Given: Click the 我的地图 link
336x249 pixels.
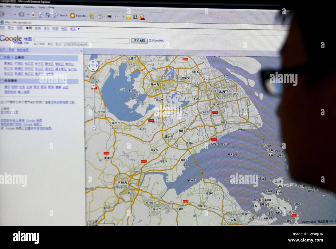Looking at the screenshot, I should pos(23,50).
